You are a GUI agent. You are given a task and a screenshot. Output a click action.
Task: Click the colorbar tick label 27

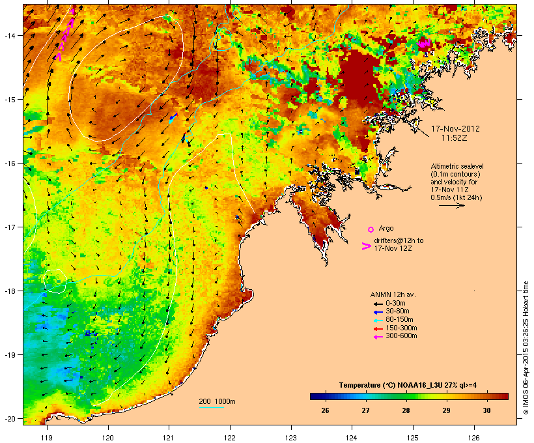coord(366,410)
